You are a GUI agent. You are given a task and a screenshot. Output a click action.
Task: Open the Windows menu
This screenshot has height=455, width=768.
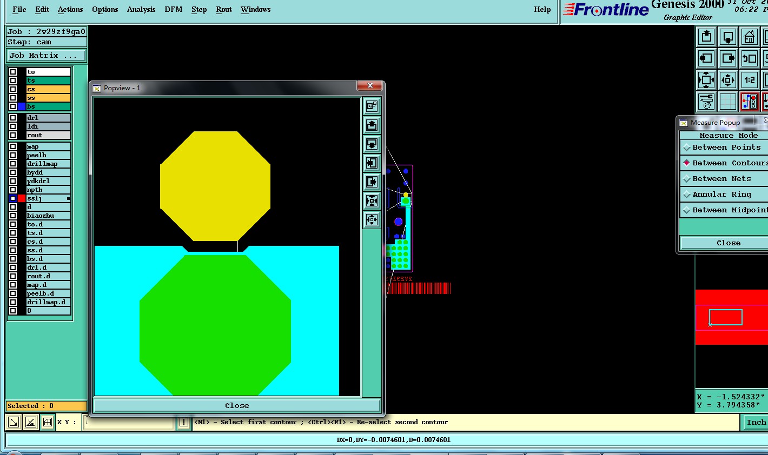[x=255, y=9]
